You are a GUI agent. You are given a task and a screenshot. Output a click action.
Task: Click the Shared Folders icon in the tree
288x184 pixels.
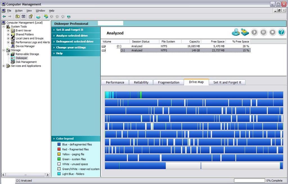[13, 34]
